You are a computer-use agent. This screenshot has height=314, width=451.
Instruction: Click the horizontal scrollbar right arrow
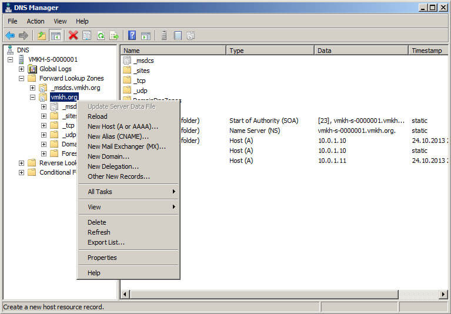[443, 294]
